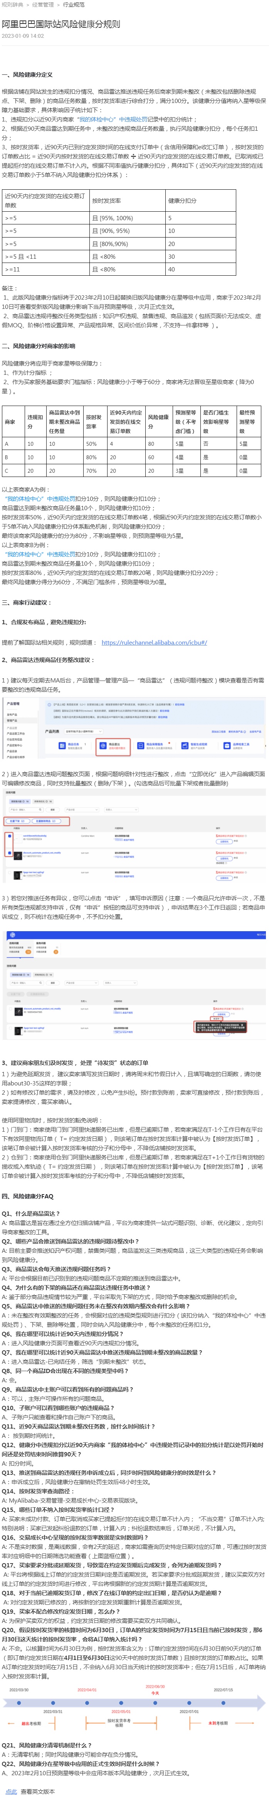The image size is (269, 1813).
Task: Select the 行业规范 breadcrumb
Action: point(73,4)
